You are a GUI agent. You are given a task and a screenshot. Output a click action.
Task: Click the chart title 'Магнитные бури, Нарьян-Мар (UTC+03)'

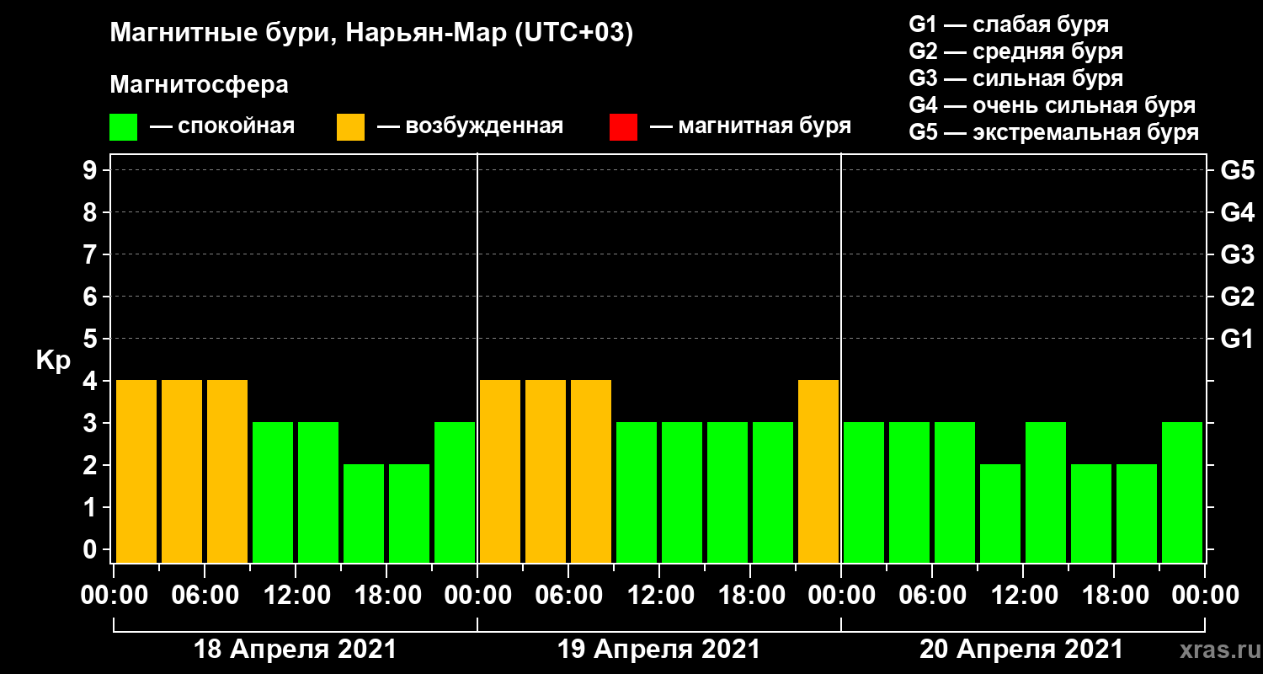coord(371,34)
